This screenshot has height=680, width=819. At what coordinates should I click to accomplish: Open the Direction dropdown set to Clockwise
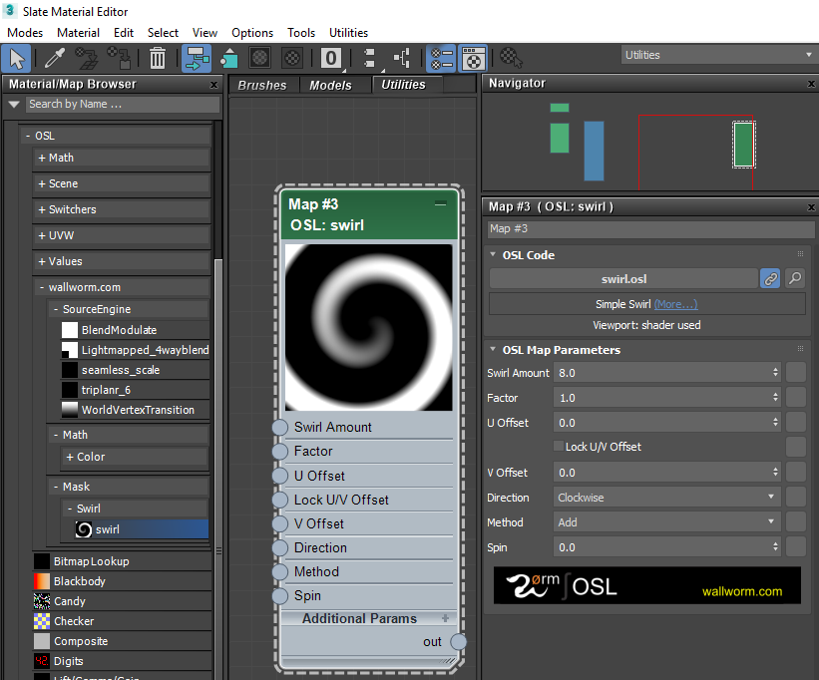coord(667,498)
